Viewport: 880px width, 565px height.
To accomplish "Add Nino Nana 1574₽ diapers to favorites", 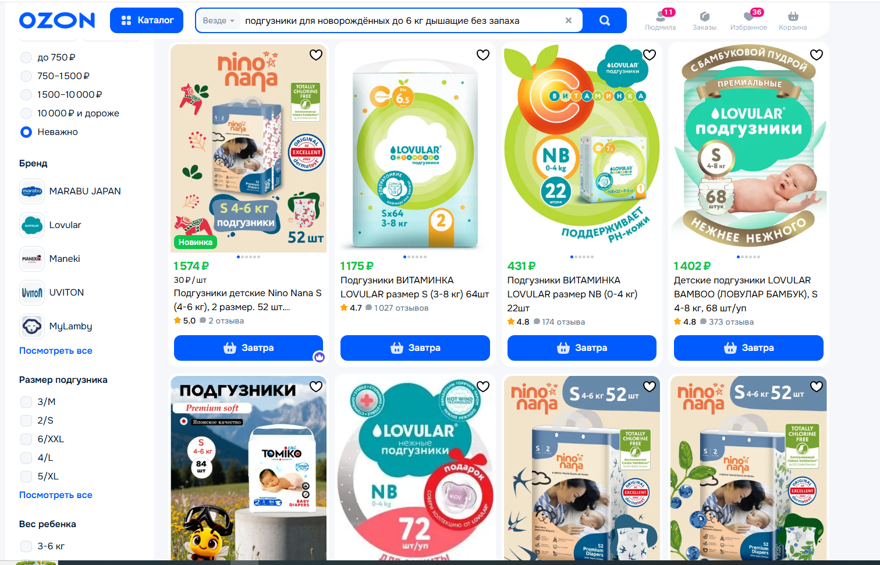I will pos(316,55).
